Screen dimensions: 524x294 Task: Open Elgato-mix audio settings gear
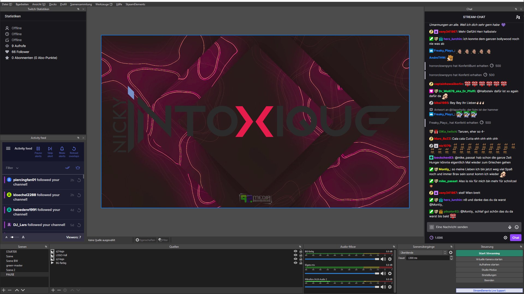[390, 273]
